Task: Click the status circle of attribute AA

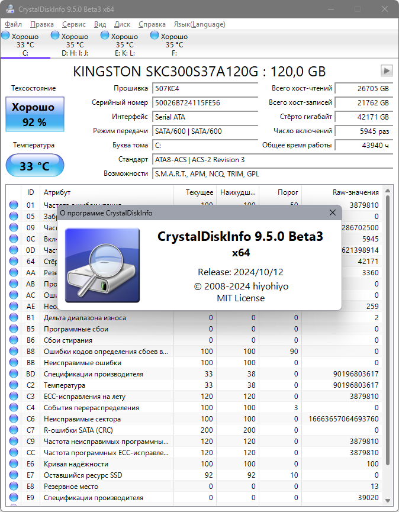Action: (x=14, y=273)
